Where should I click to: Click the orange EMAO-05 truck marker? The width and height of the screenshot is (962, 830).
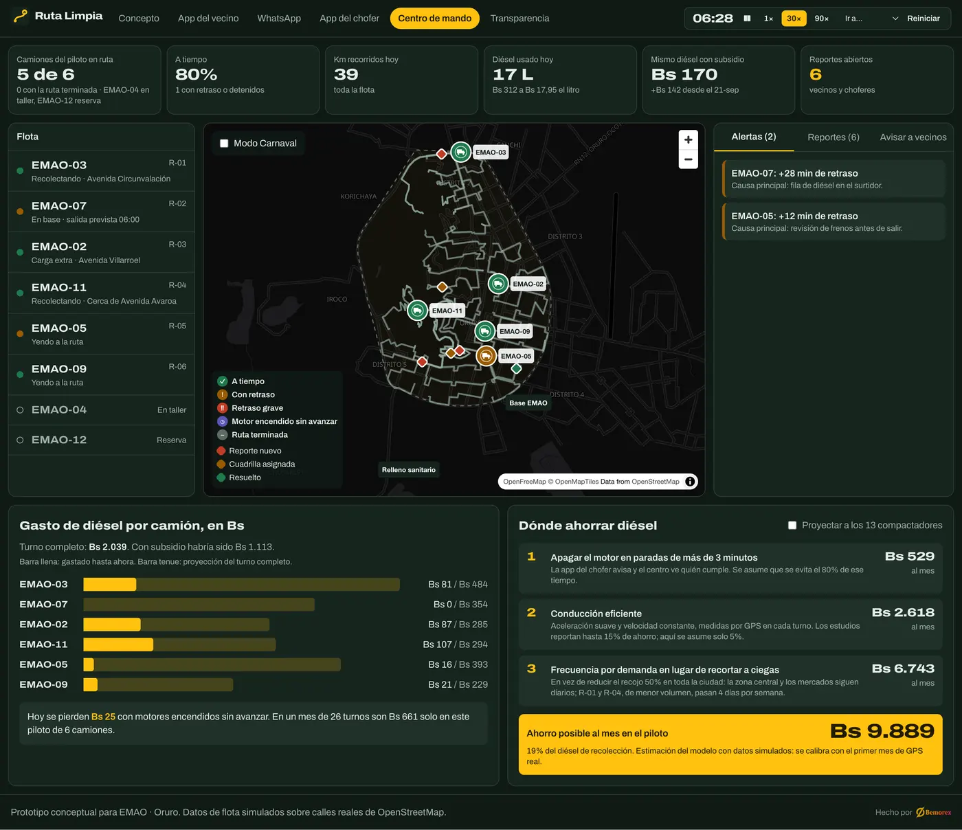[486, 356]
